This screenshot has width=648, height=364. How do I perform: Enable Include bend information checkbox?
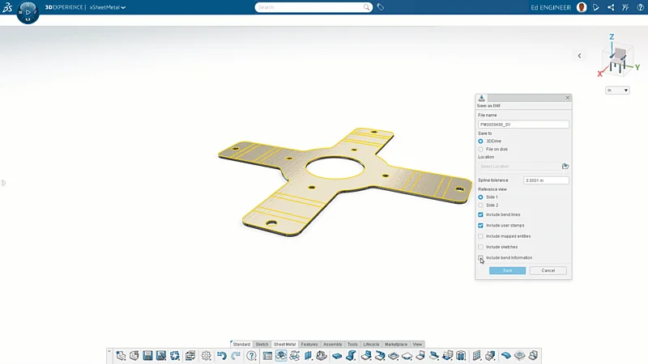tap(481, 258)
